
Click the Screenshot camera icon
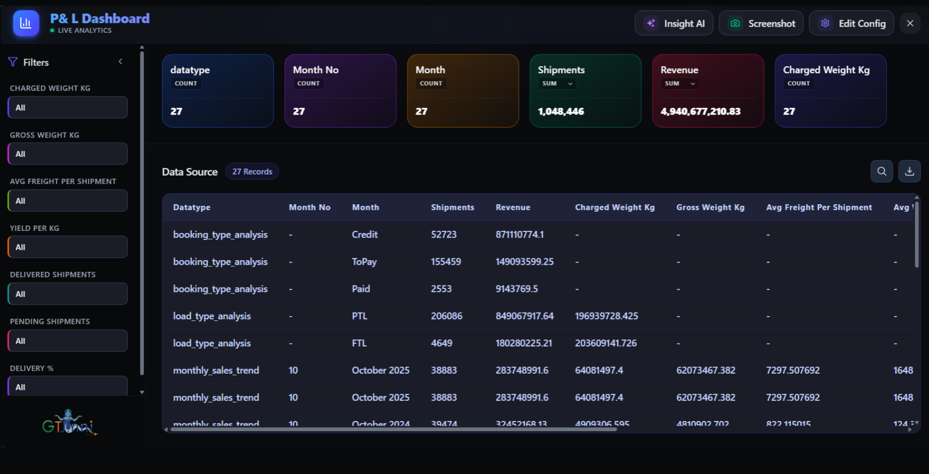click(735, 23)
